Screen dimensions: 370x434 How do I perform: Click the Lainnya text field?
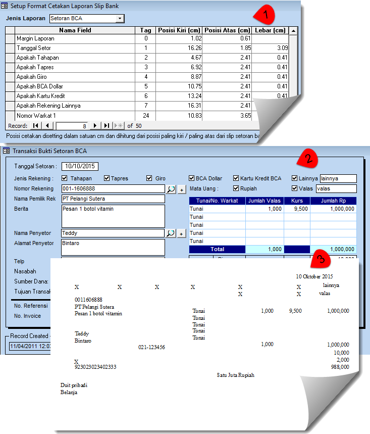click(x=339, y=178)
